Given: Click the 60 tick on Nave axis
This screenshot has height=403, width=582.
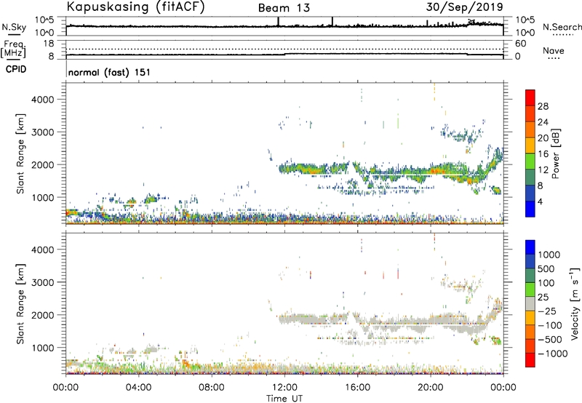Looking at the screenshot, I should pos(521,44).
